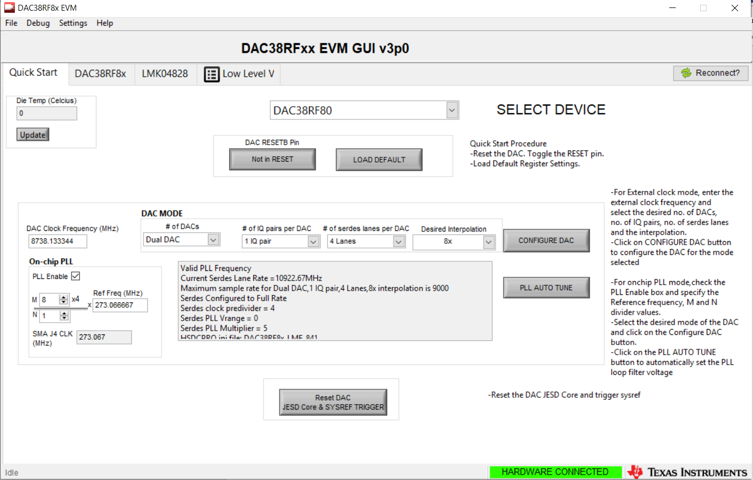Toggle the PLL Enable checkbox
This screenshot has height=480, width=753.
tap(76, 276)
